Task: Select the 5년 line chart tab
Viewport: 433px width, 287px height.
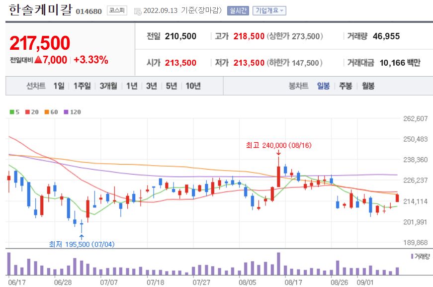Action: pyautogui.click(x=171, y=86)
